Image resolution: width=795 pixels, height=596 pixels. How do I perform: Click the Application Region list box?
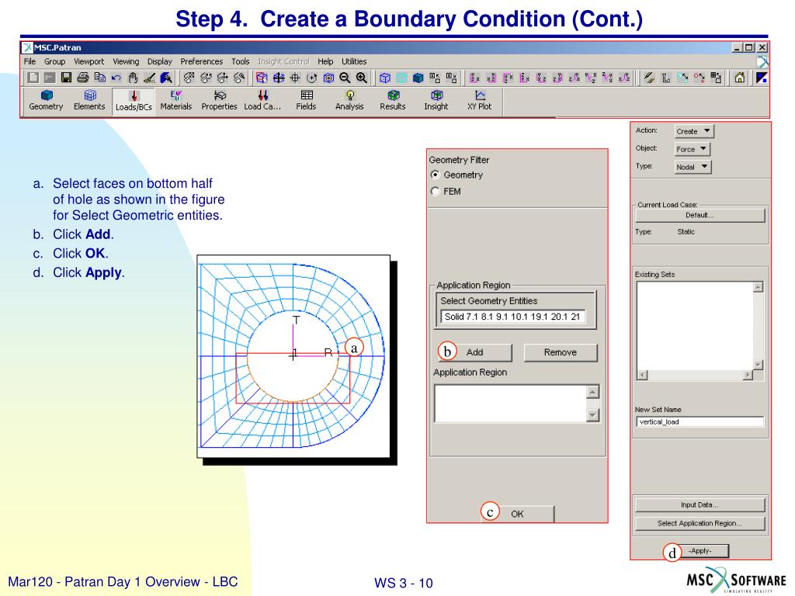tap(511, 404)
